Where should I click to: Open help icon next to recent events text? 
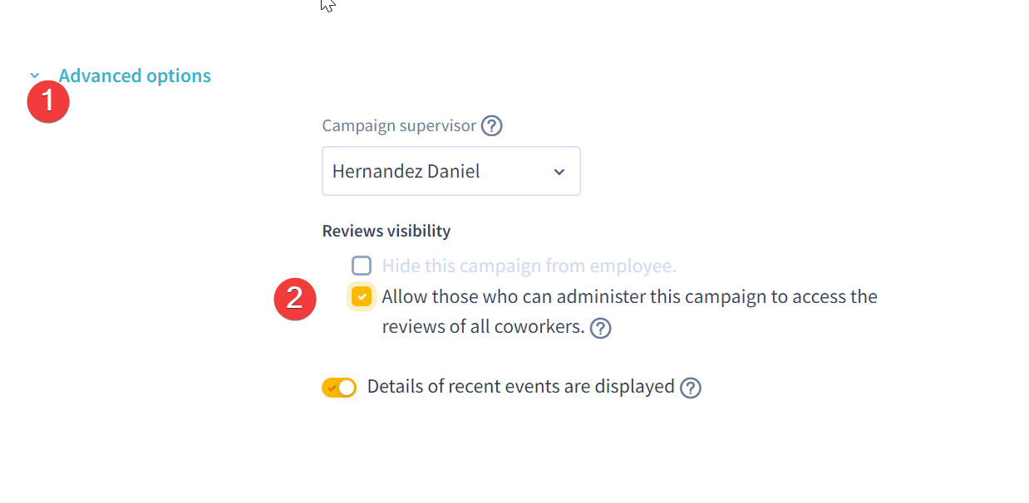tap(691, 388)
